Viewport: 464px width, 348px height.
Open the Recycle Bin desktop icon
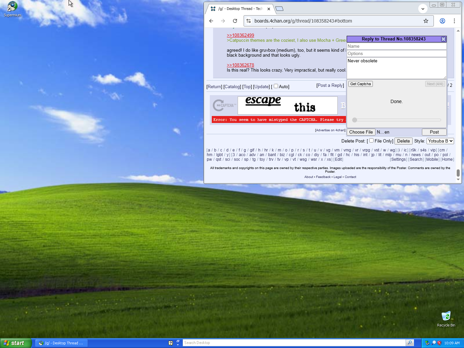tap(446, 319)
